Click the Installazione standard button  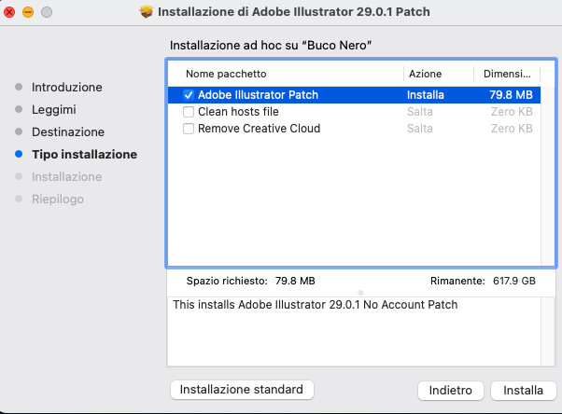pyautogui.click(x=242, y=390)
